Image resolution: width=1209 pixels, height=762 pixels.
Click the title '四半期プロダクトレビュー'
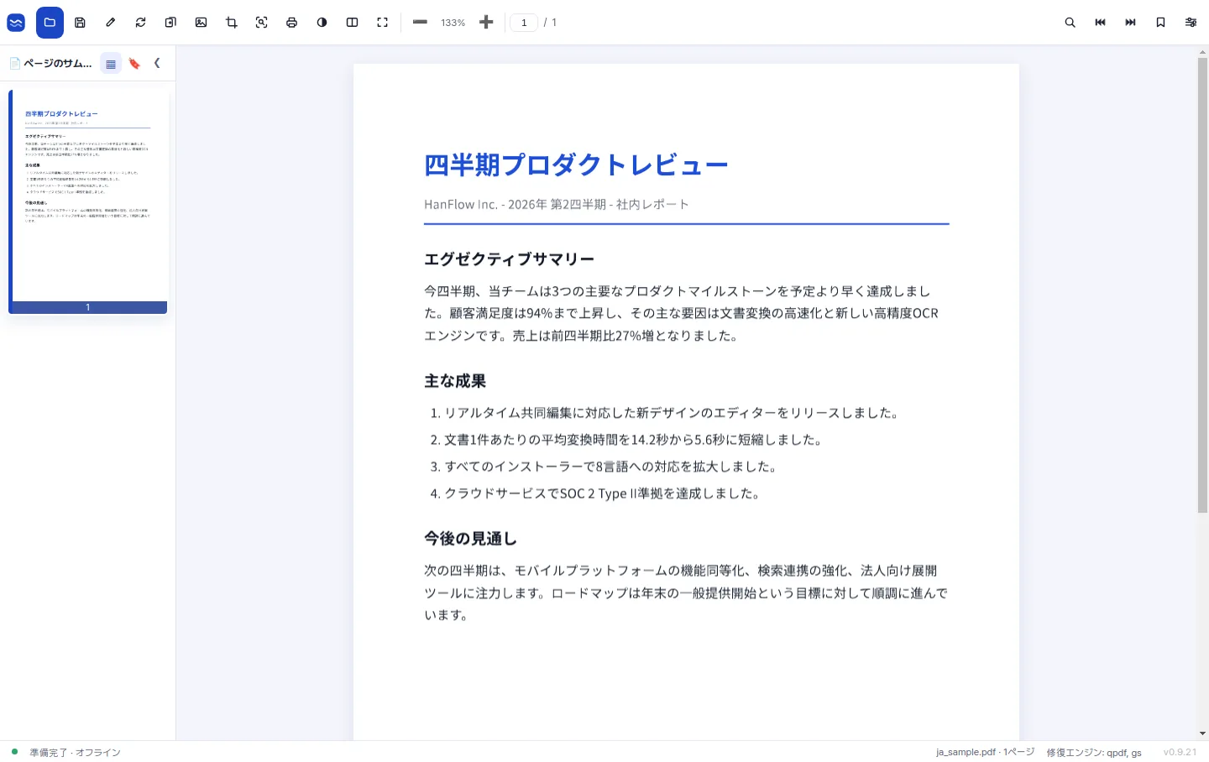576,165
